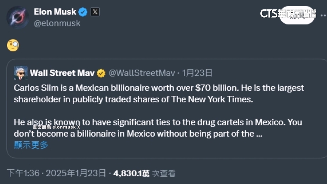This screenshot has height=184, width=327.
Task: Click the gold verified badge
Action: click(x=101, y=73)
